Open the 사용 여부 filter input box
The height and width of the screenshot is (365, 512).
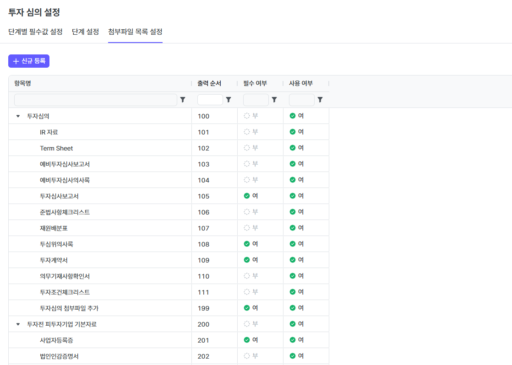point(301,100)
